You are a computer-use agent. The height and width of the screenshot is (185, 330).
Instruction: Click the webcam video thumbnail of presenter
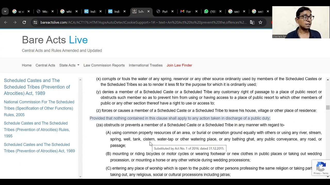pyautogui.click(x=301, y=22)
